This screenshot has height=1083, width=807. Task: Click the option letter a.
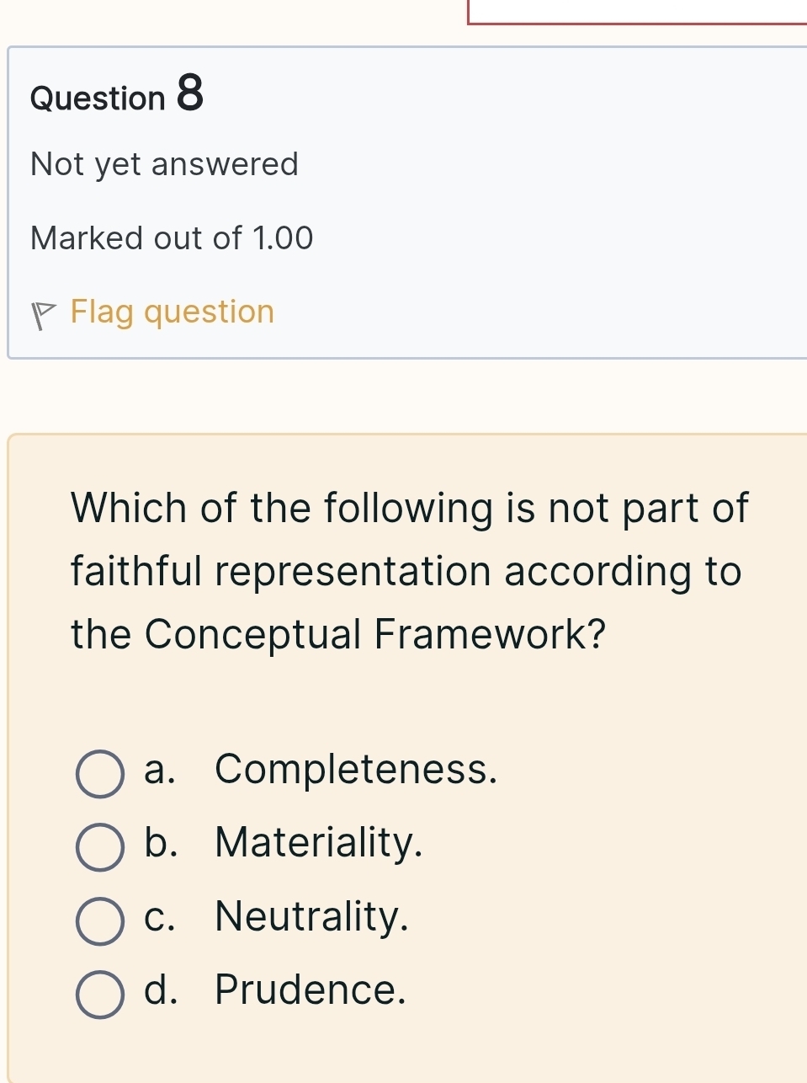pyautogui.click(x=158, y=770)
